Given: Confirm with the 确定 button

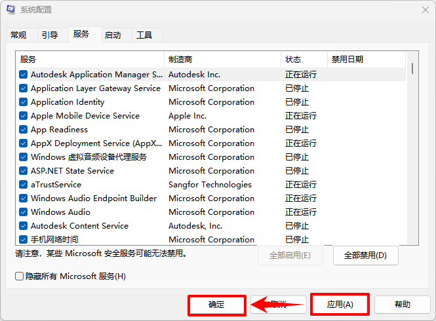Looking at the screenshot, I should click(x=216, y=305).
